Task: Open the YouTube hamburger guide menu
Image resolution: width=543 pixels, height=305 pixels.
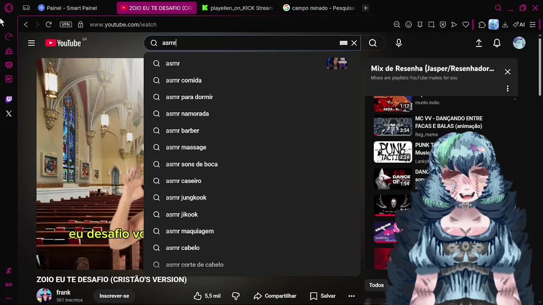Action: pyautogui.click(x=31, y=43)
